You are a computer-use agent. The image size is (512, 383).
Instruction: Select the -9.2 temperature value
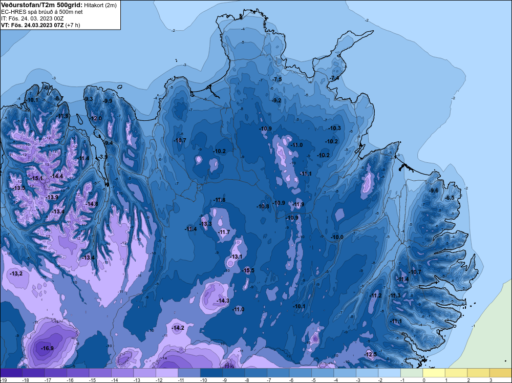click(276, 100)
